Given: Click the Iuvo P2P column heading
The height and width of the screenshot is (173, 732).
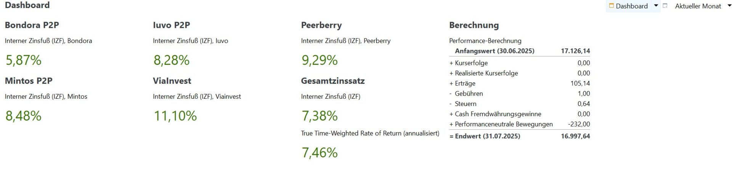Looking at the screenshot, I should click(x=172, y=25).
